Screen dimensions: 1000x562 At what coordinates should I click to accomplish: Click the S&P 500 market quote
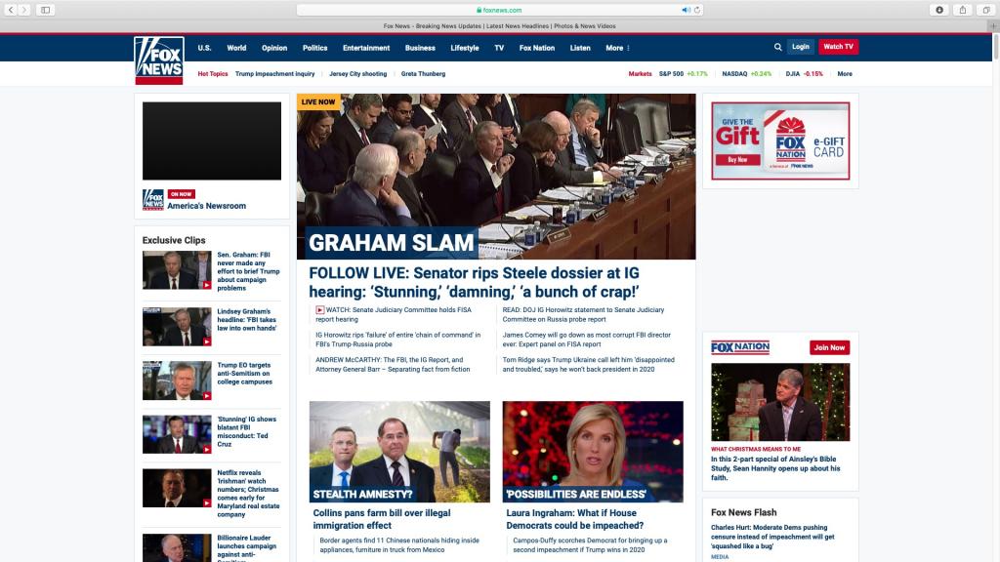(683, 74)
